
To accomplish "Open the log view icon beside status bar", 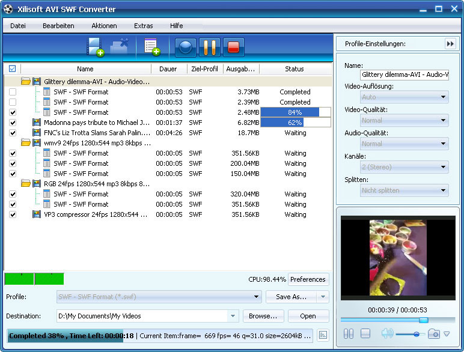I will point(323,335).
